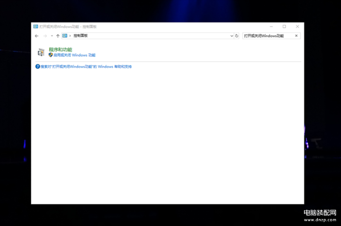This screenshot has height=226, width=341.
Task: Click the blue help question mark icon
Action: pos(38,67)
